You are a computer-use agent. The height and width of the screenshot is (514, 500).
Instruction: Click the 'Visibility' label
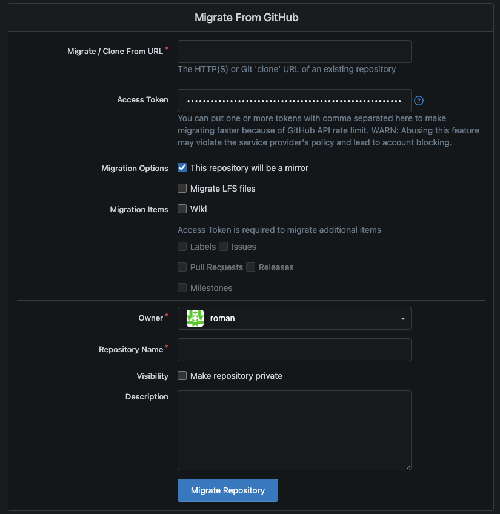coord(153,376)
